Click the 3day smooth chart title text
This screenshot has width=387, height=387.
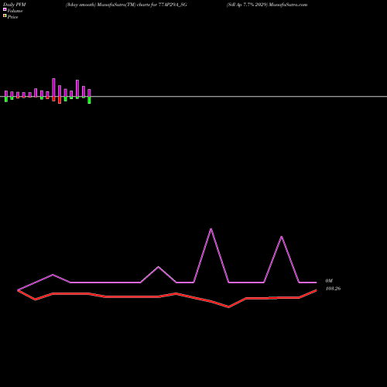[x=126, y=5]
